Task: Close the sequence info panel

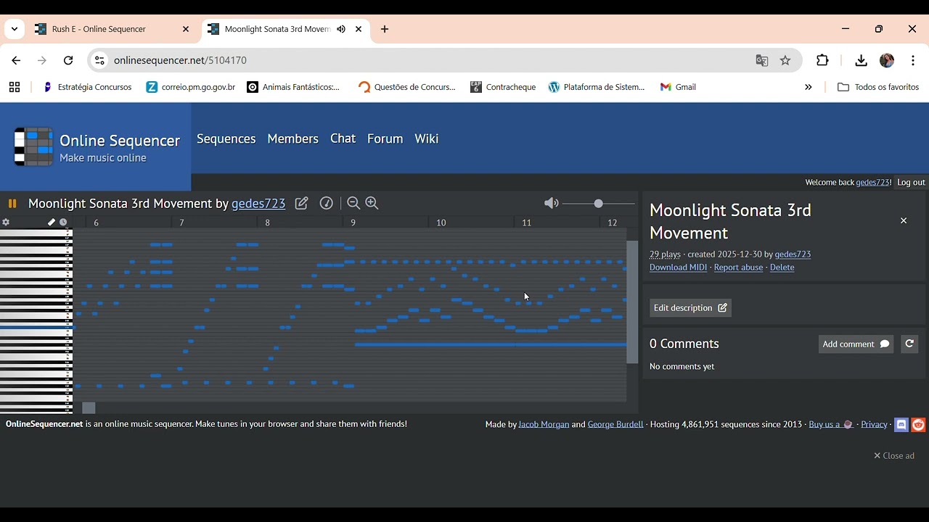Action: click(904, 220)
